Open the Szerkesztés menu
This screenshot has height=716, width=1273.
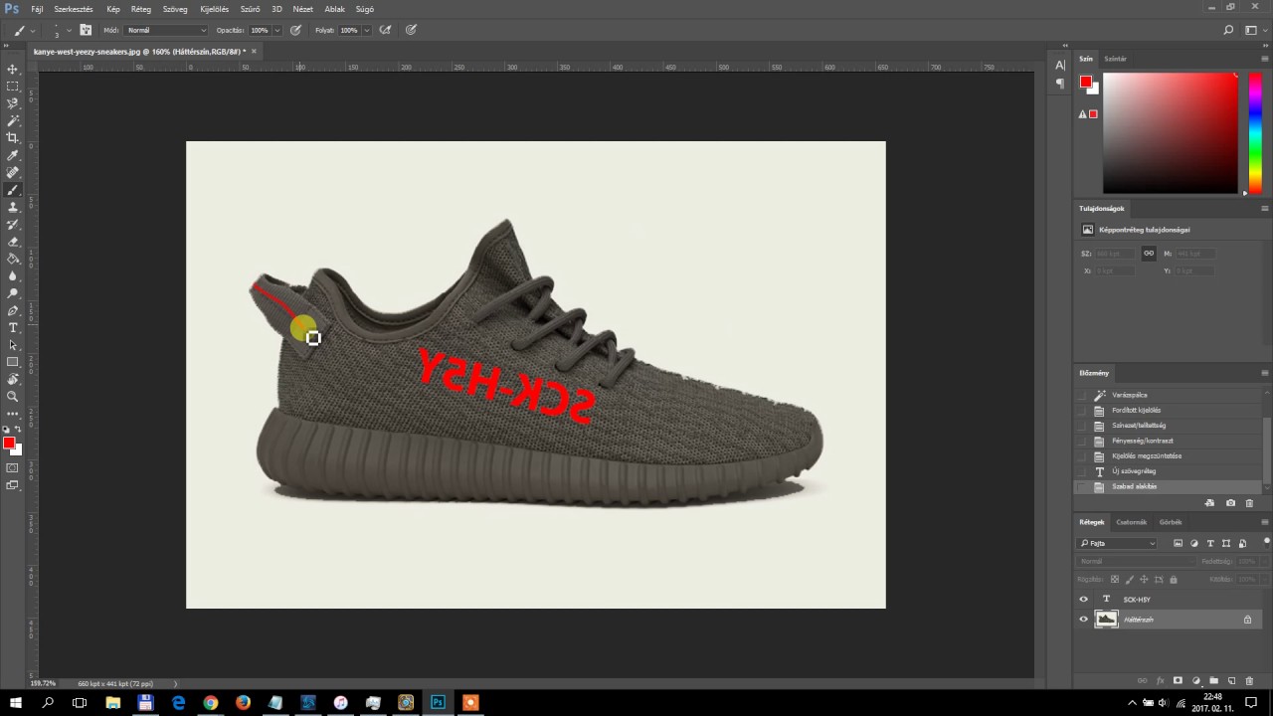74,9
